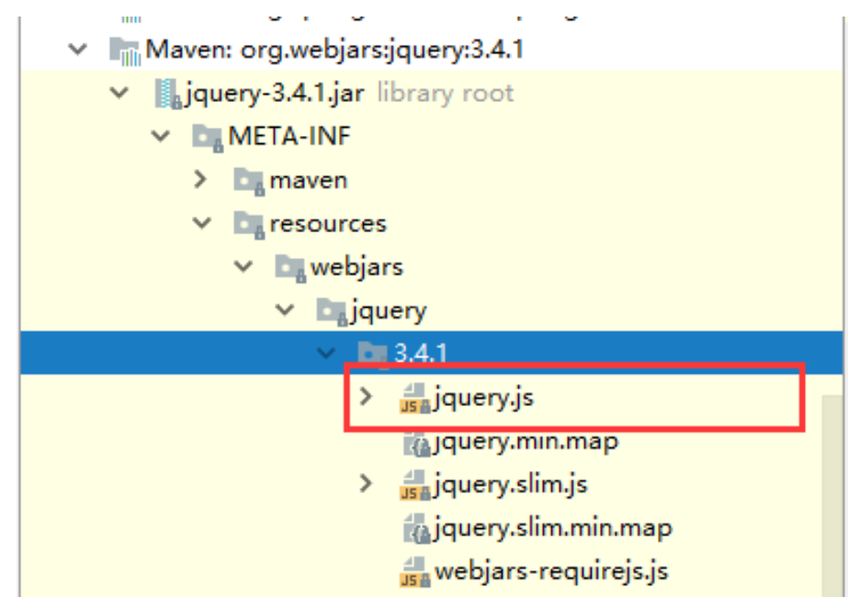Image resolution: width=848 pixels, height=597 pixels.
Task: Select the Maven: org.webjars:jquery:3.4.1 label
Action: coord(334,49)
